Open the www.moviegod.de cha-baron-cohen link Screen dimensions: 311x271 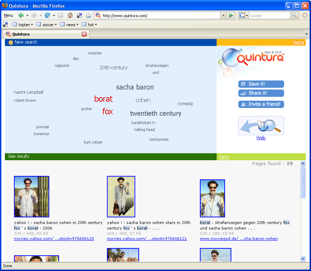(239, 239)
